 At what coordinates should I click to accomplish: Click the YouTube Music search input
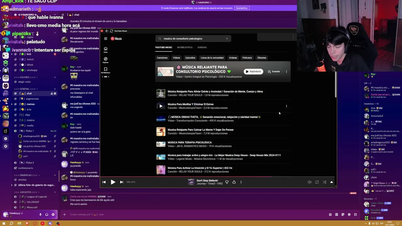[193, 39]
